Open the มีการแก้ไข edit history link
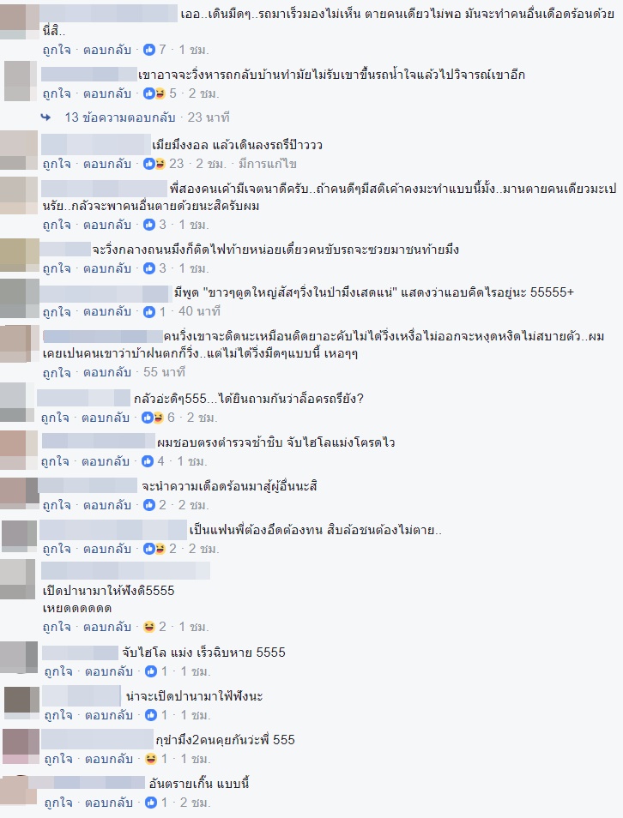 (268, 164)
